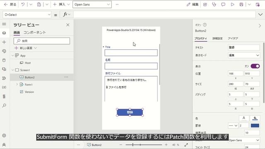
Task: Switch to the コンポーネント tab
Action: tap(34, 32)
